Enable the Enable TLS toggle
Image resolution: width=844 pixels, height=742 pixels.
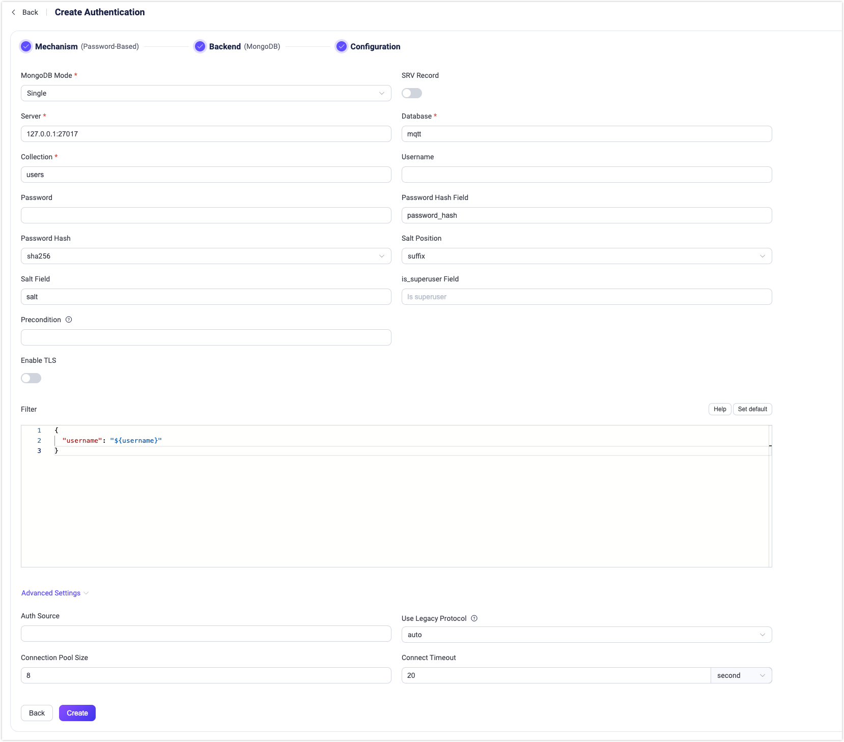pos(31,378)
